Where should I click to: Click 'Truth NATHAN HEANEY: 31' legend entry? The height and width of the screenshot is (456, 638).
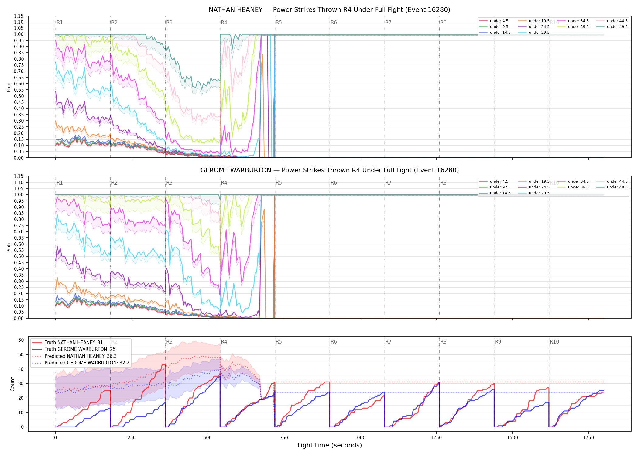[x=67, y=342]
